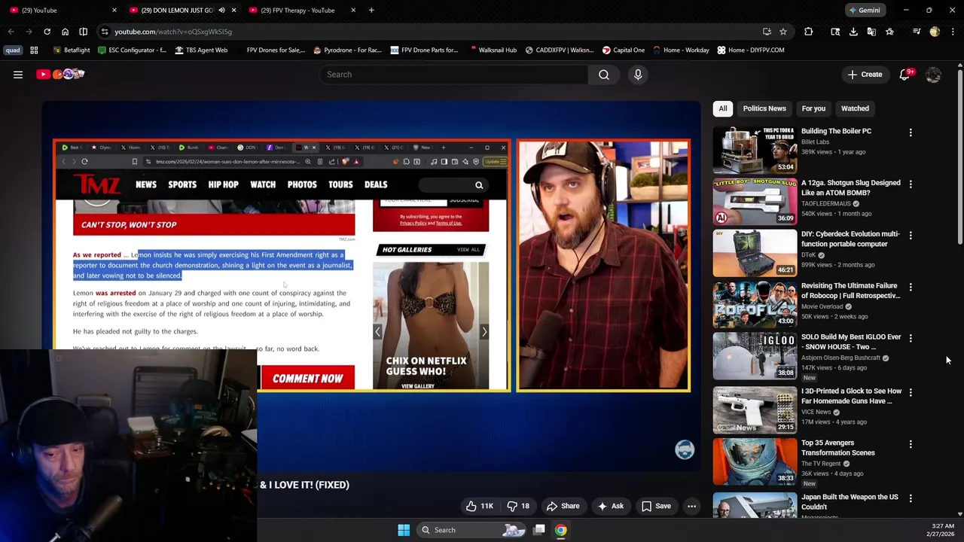Open the Top 35 Avengers thumbnail

click(755, 461)
